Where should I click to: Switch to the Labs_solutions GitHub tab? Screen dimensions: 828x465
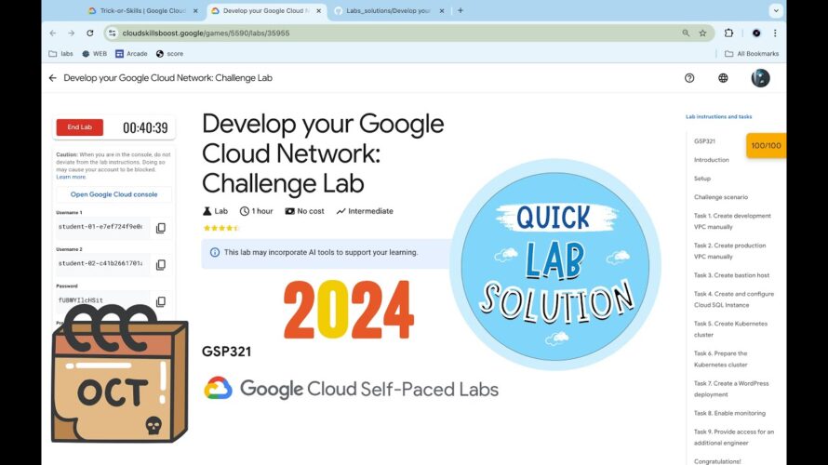(388, 10)
